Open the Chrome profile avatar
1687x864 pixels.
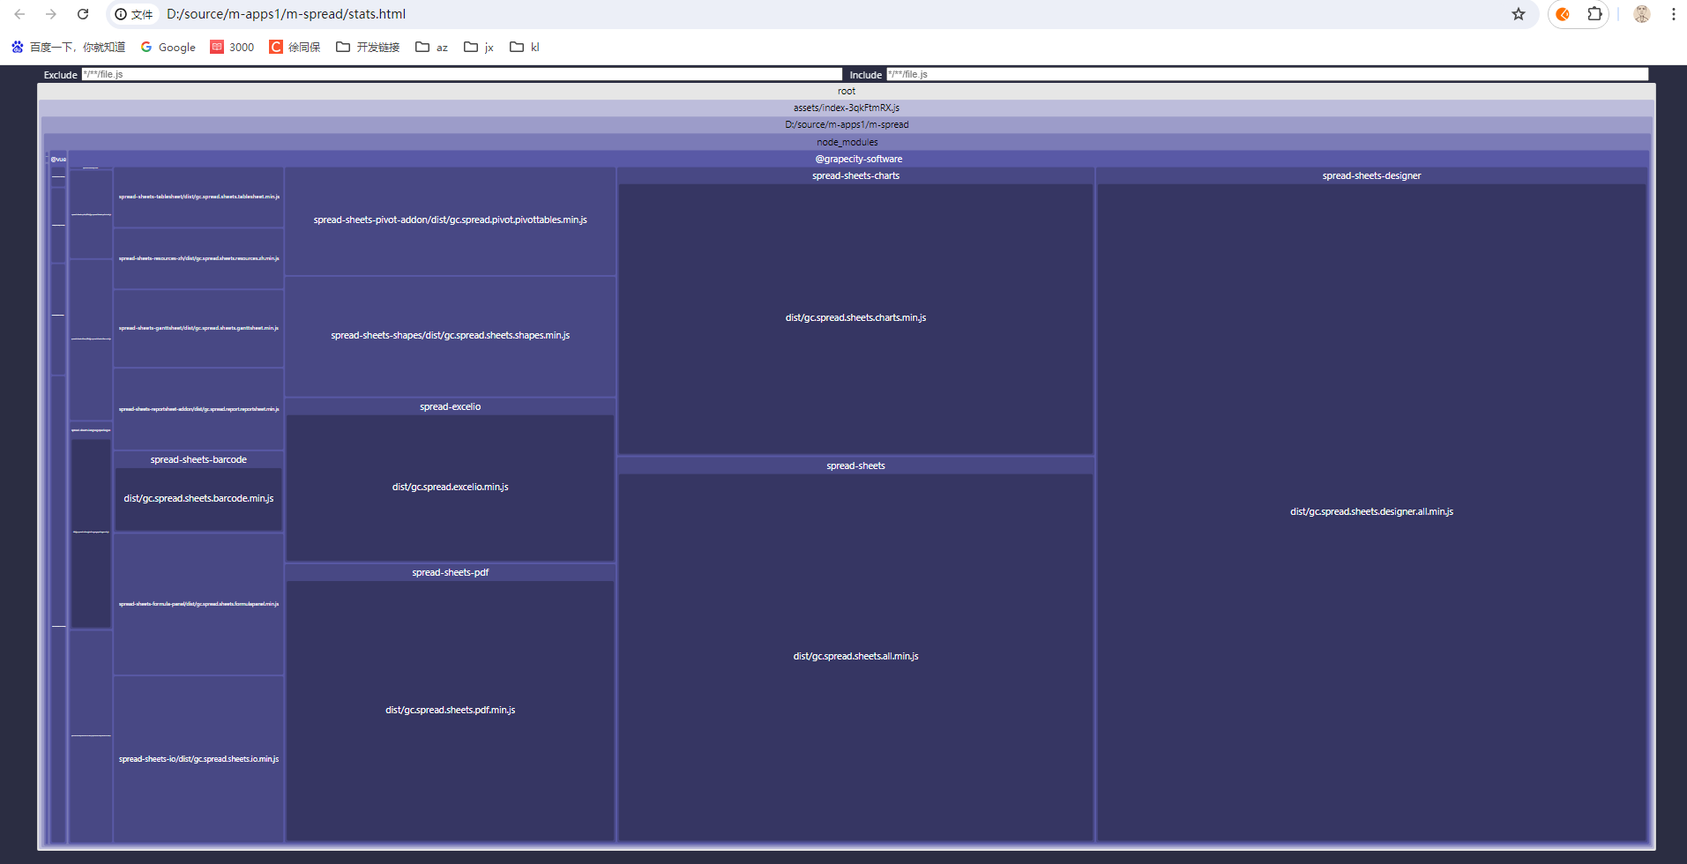point(1641,14)
